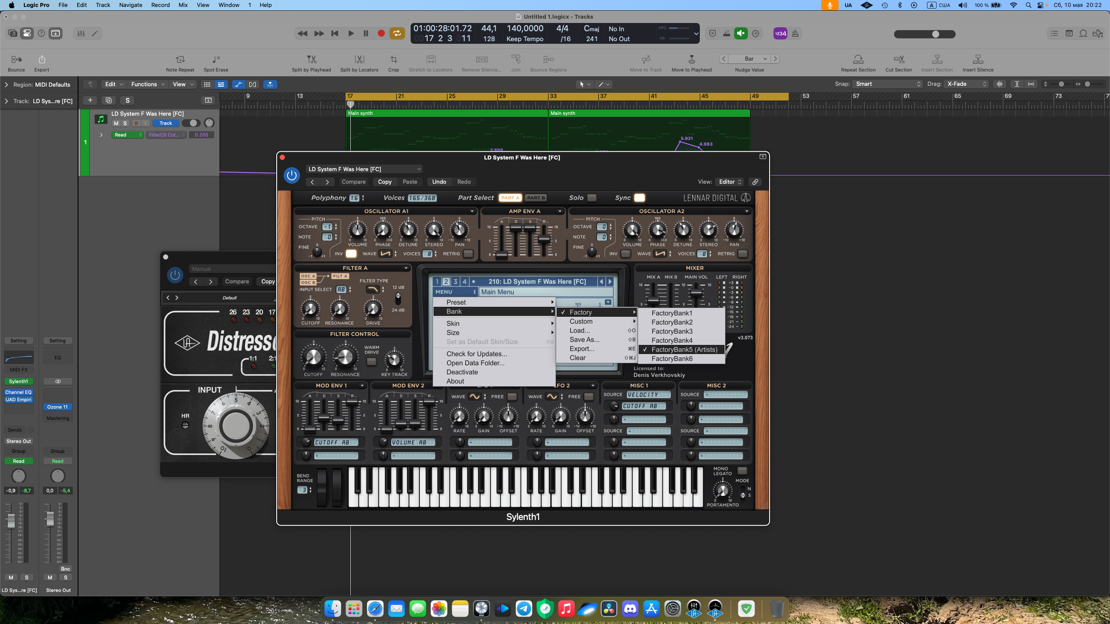
Task: Expand the Track inspector disclosure triangle
Action: pyautogui.click(x=6, y=101)
